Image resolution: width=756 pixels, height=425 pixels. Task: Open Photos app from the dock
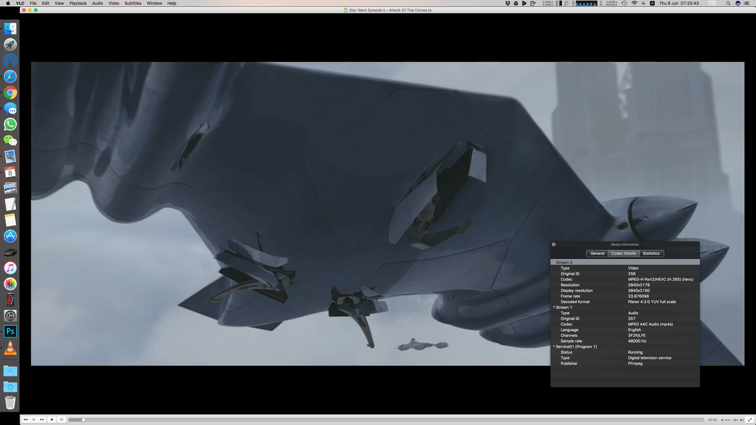[10, 284]
